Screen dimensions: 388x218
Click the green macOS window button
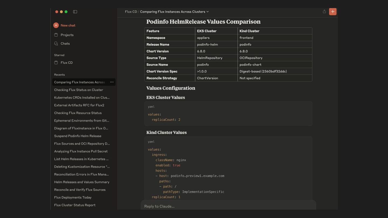click(66, 12)
